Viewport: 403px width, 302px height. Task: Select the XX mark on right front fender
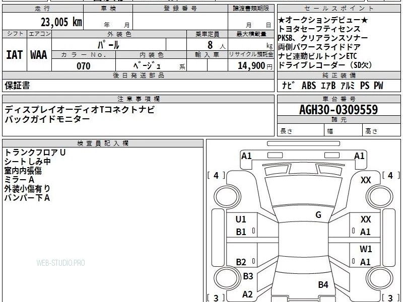click(366, 180)
